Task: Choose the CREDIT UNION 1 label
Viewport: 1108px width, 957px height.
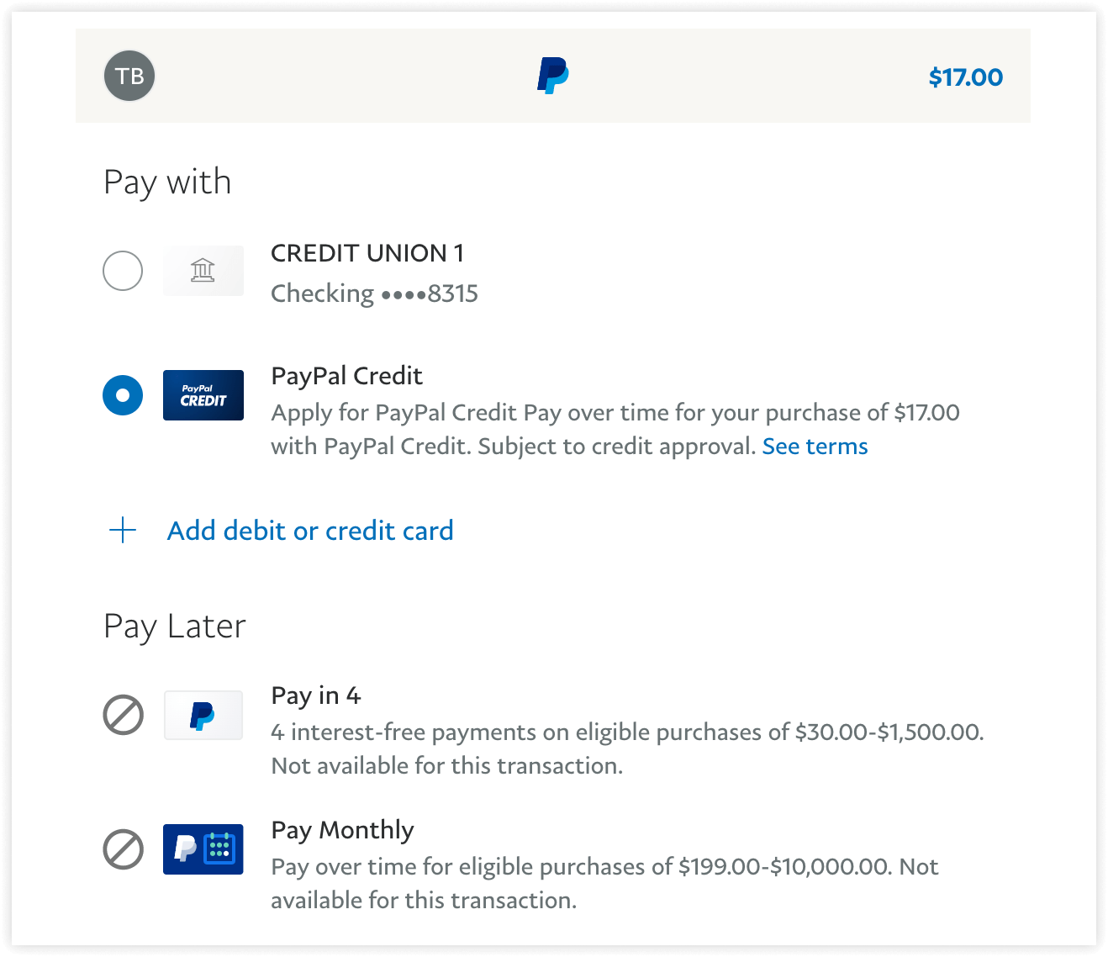Action: (x=367, y=253)
